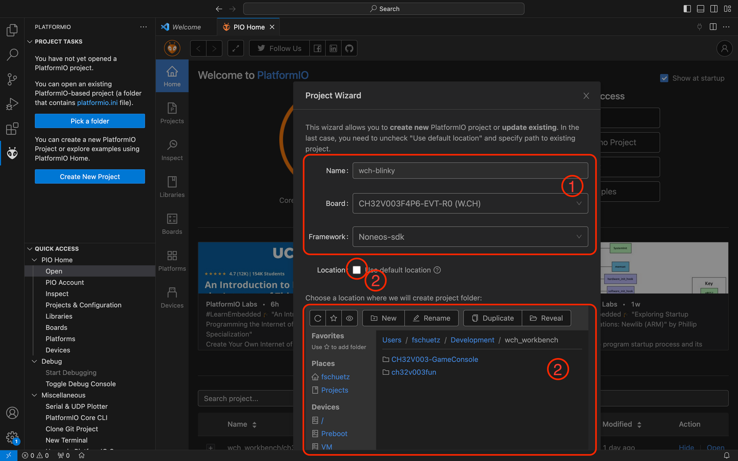Open the Boards section in PIO sidebar
738x461 pixels.
point(172,224)
